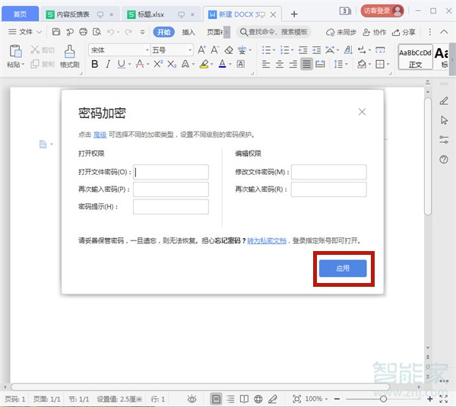Viewport: 456px width, 407px height.
Task: Click the character border icon
Action: pos(240,64)
